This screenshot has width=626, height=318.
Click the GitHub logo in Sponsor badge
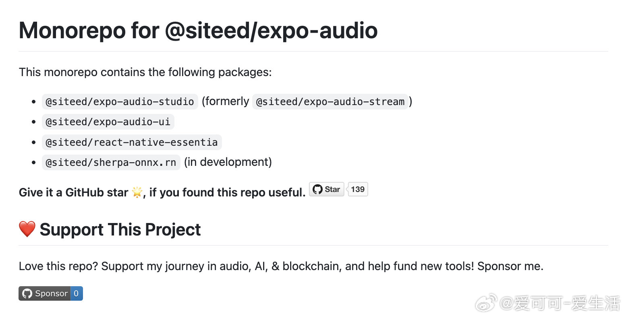[x=27, y=293]
